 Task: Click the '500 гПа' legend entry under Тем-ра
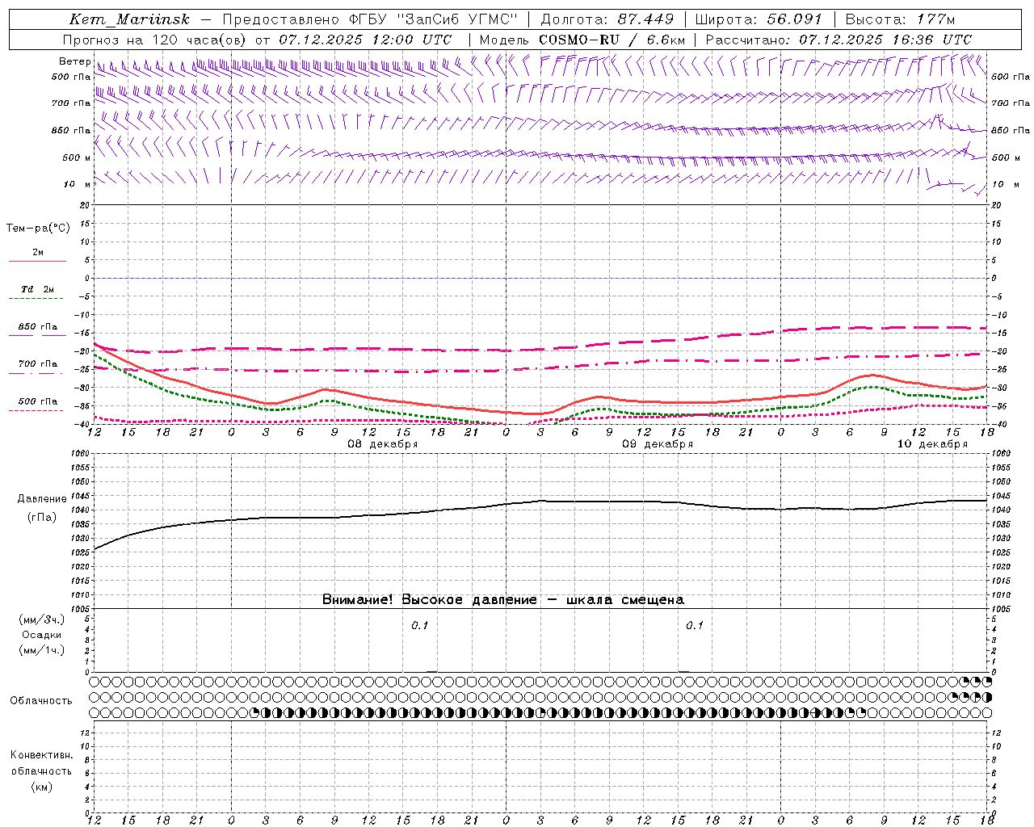(x=37, y=401)
